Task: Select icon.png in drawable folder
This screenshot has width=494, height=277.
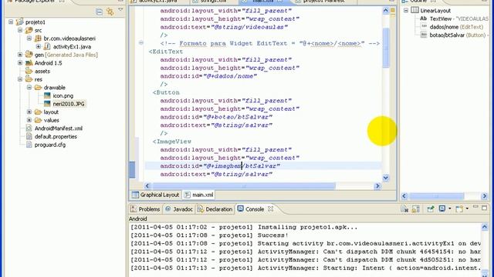Action: point(63,95)
